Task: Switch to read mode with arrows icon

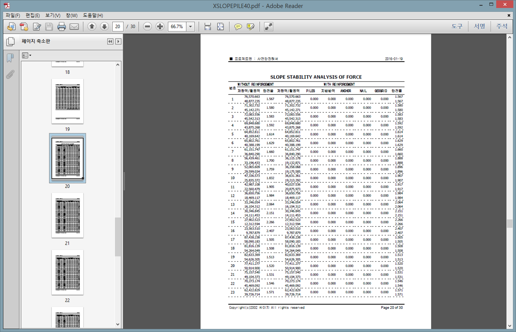Action: tap(268, 27)
